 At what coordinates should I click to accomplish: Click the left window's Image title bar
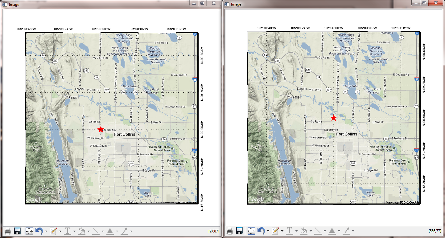(93, 4)
